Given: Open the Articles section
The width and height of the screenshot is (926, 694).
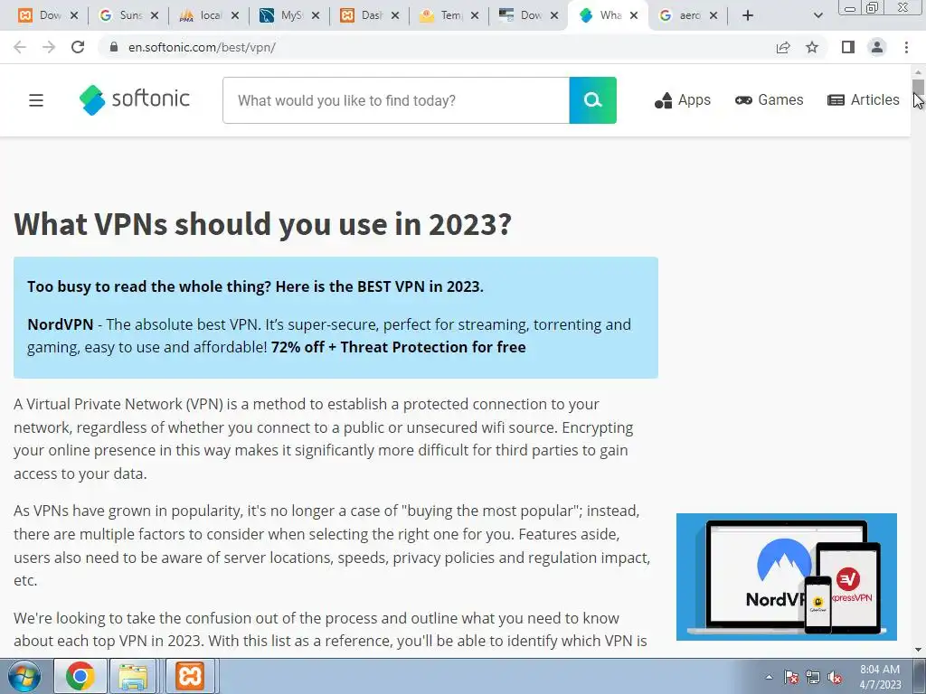Looking at the screenshot, I should (x=864, y=100).
